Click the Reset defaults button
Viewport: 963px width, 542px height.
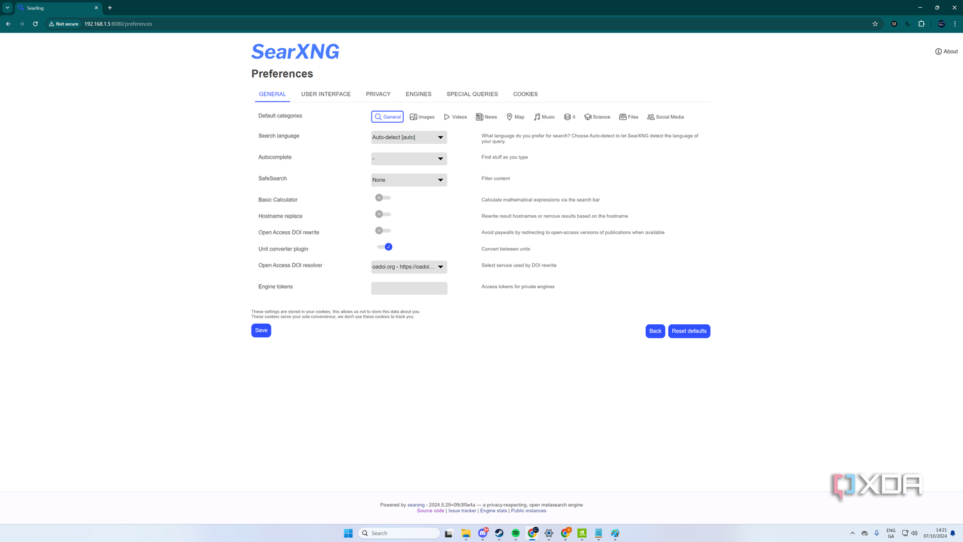[689, 331]
